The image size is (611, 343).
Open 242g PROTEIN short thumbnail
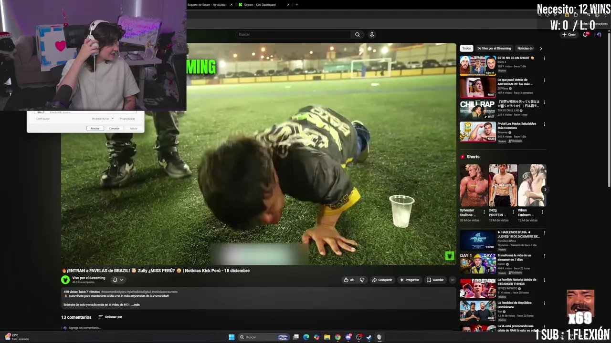[503, 185]
